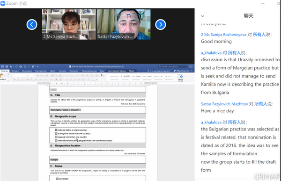
Task: Check the international non-continuous areas checkbox
Action: pos(56,140)
